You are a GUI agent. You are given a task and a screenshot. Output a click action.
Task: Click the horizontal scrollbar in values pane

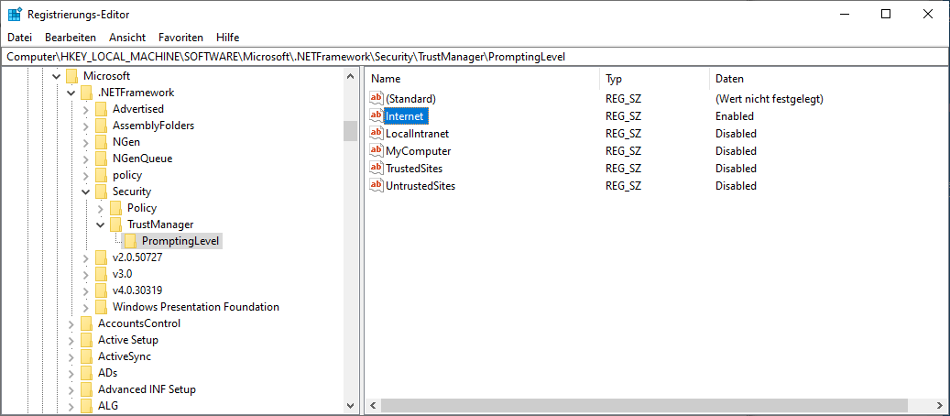pos(641,405)
